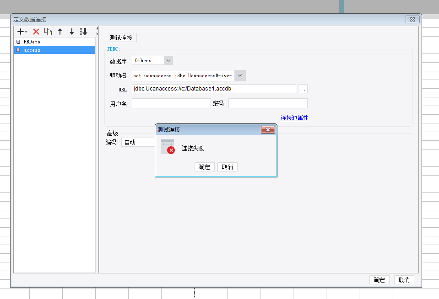Select the FRDemo connection
439x299 pixels.
coord(54,42)
